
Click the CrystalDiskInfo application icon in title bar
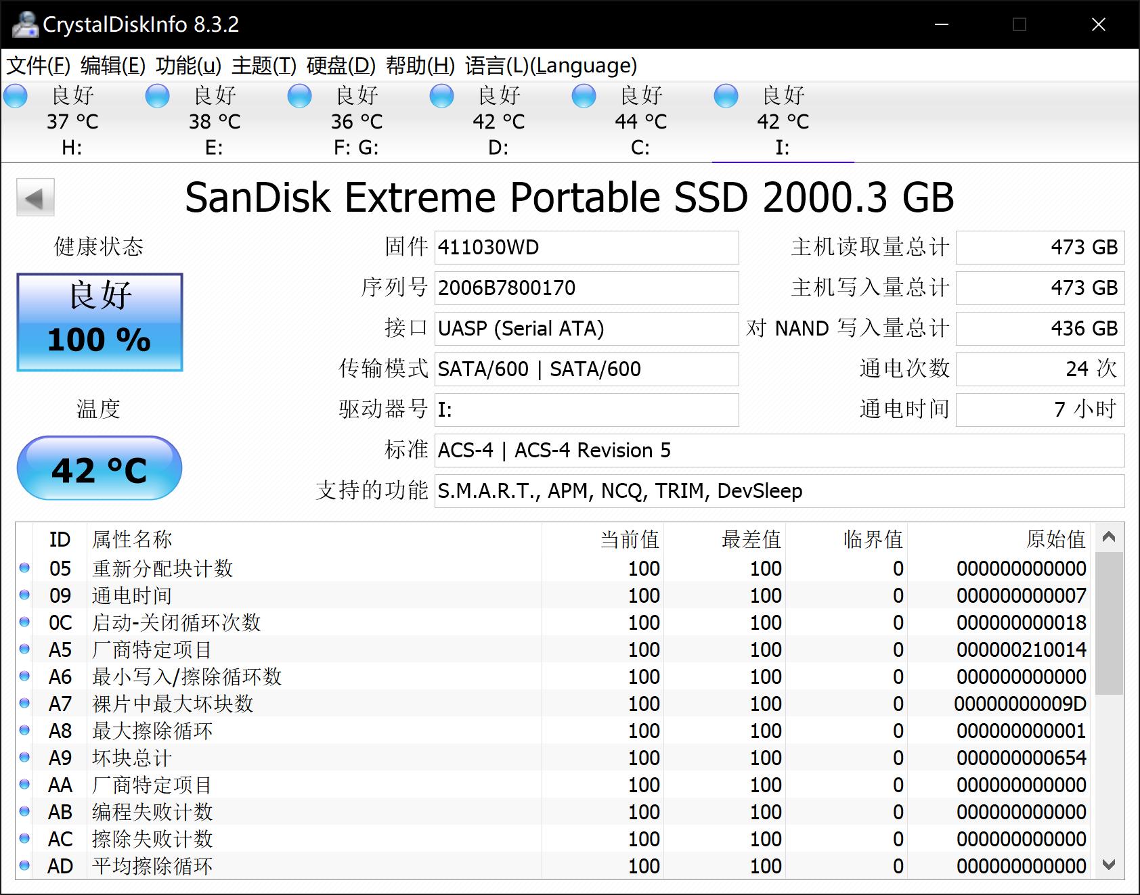pyautogui.click(x=26, y=26)
